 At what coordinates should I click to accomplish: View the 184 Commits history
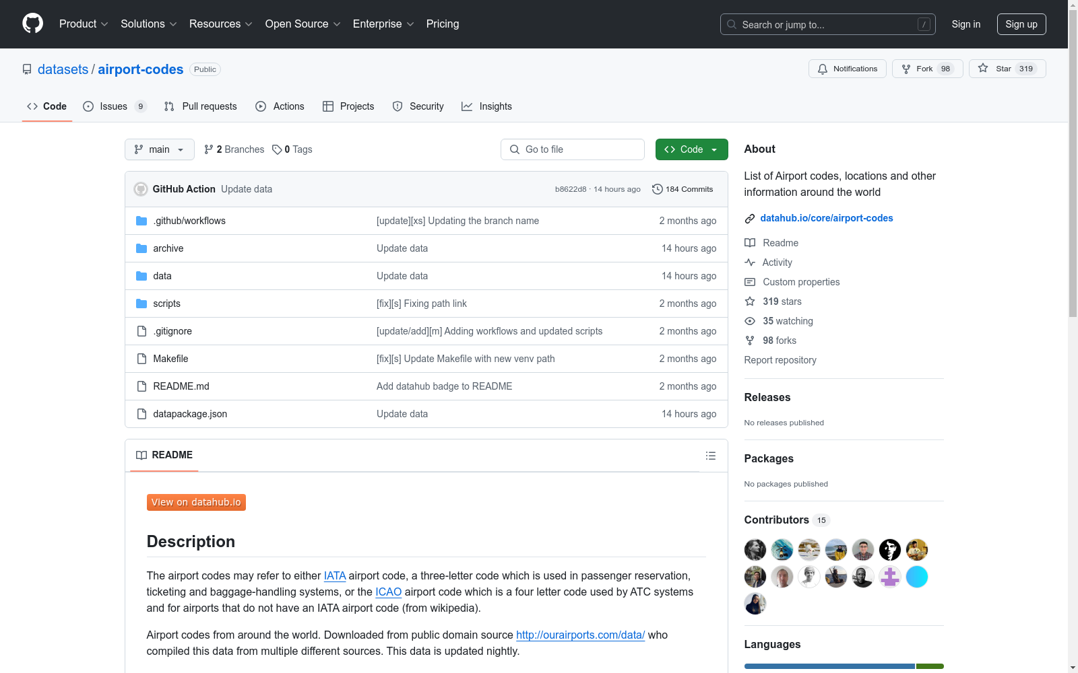coord(683,189)
